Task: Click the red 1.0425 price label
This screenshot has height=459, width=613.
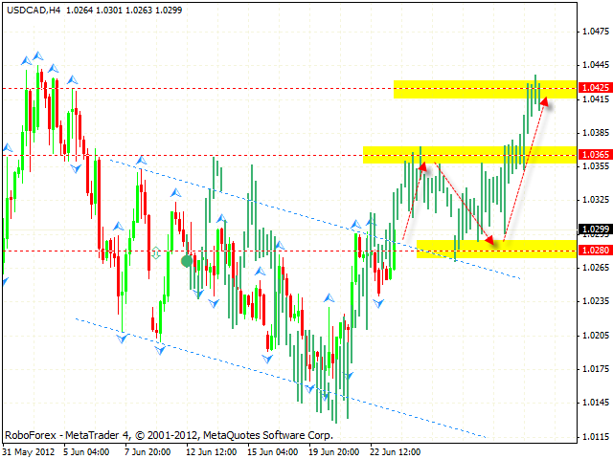Action: pyautogui.click(x=595, y=88)
